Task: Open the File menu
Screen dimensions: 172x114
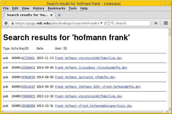Action: click(x=6, y=8)
